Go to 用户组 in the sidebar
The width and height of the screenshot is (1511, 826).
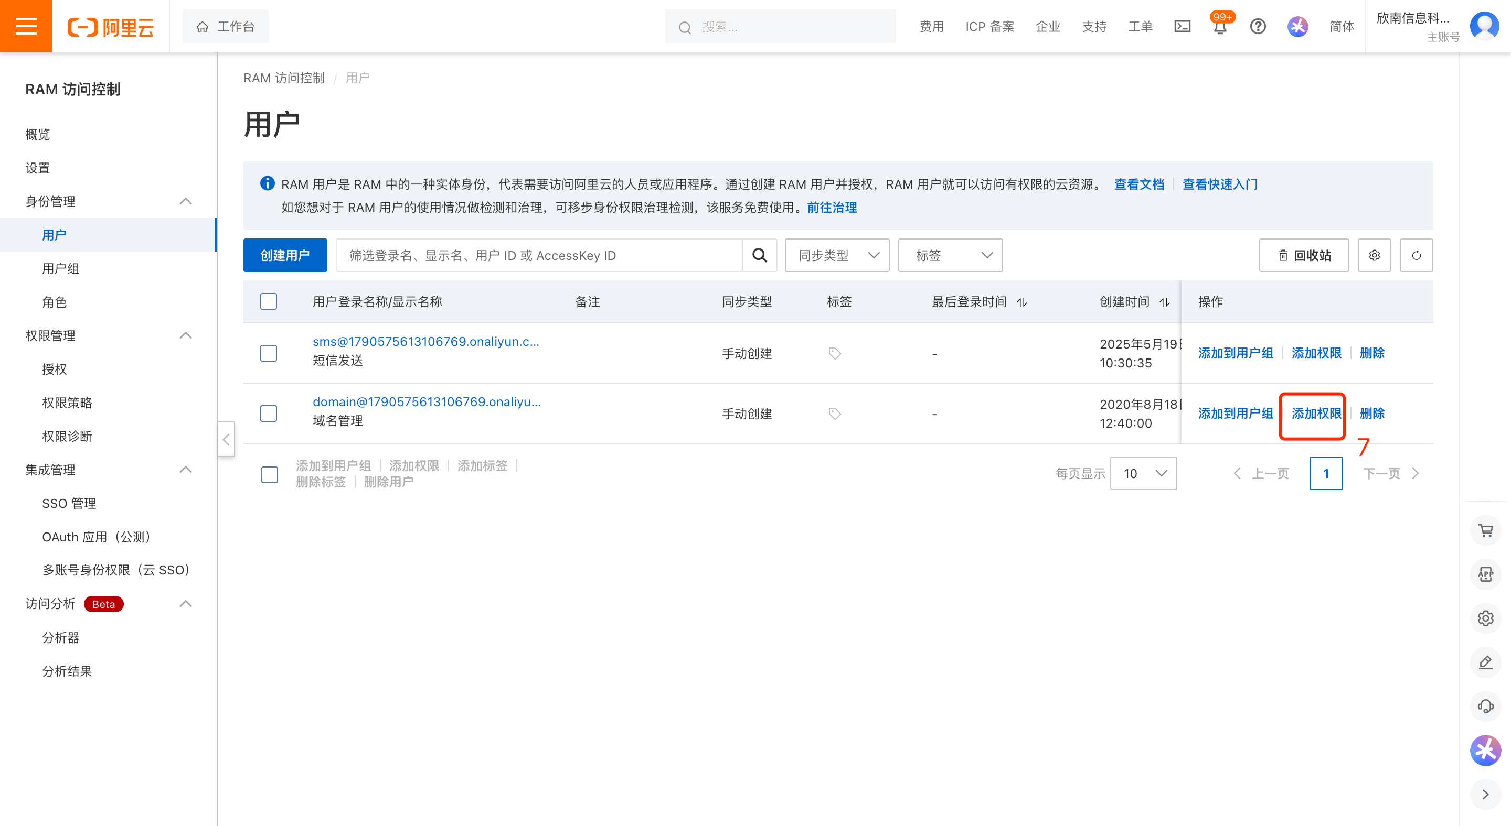tap(60, 269)
